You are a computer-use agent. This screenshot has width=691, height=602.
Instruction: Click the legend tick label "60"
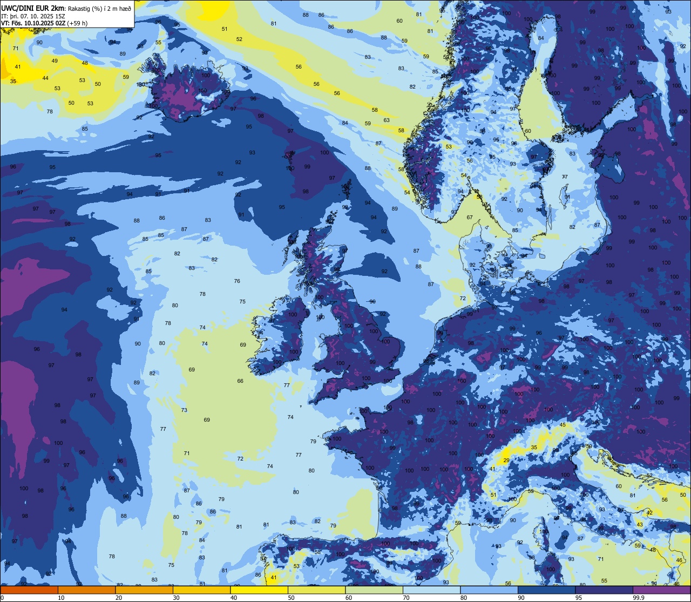coord(349,598)
